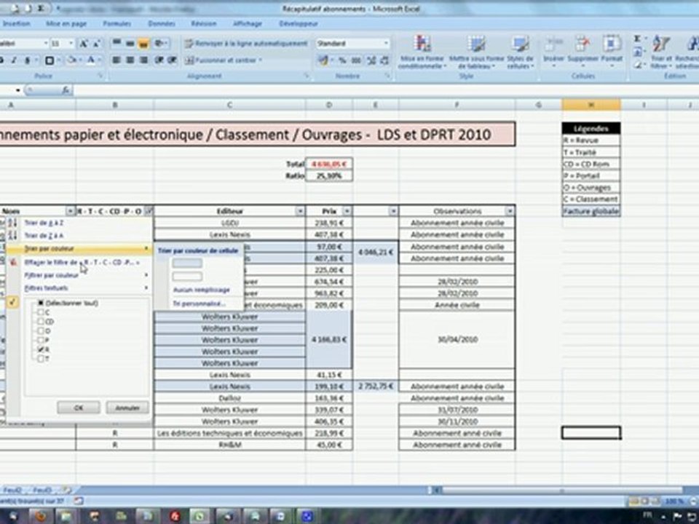
Task: Open the Prix column filter dropdown
Action: (347, 211)
